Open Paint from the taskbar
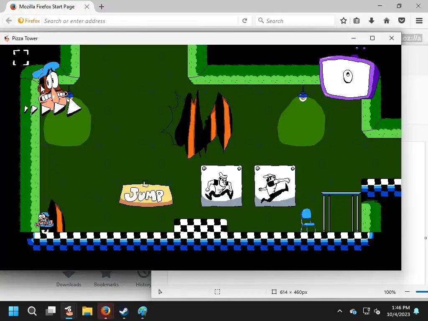 [142, 311]
